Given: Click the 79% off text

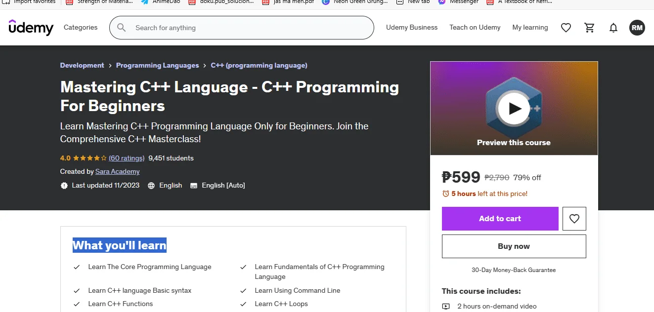Looking at the screenshot, I should tap(527, 178).
